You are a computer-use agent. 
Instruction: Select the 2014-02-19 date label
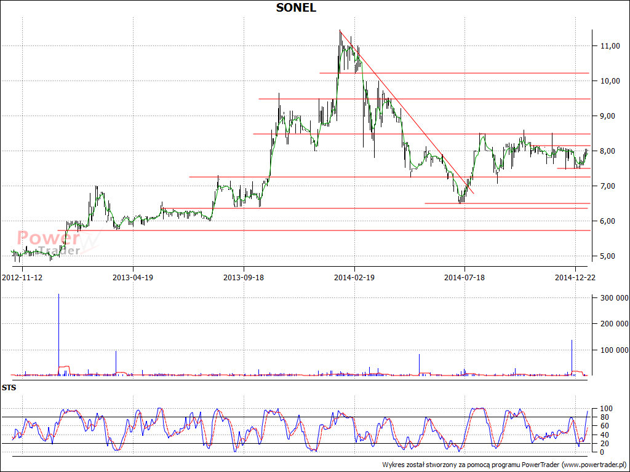pyautogui.click(x=354, y=277)
